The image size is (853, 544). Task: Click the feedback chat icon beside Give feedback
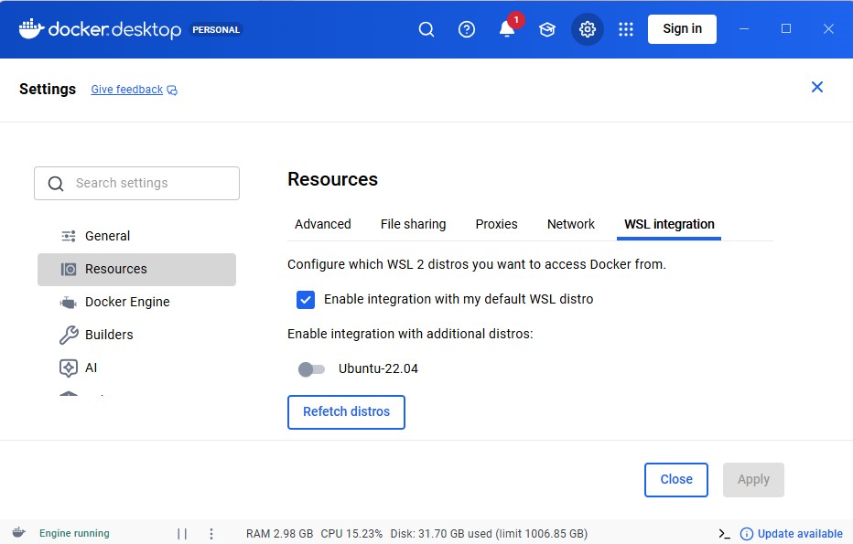click(x=172, y=91)
